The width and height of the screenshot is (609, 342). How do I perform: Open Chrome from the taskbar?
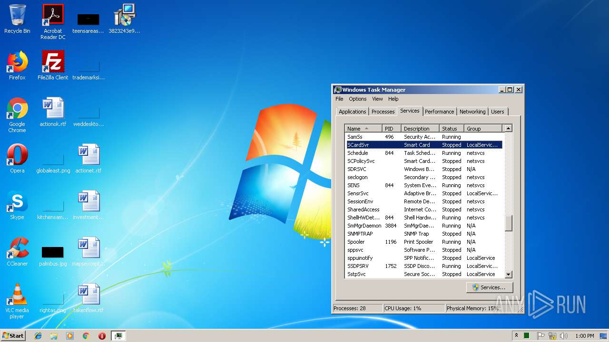pos(86,336)
